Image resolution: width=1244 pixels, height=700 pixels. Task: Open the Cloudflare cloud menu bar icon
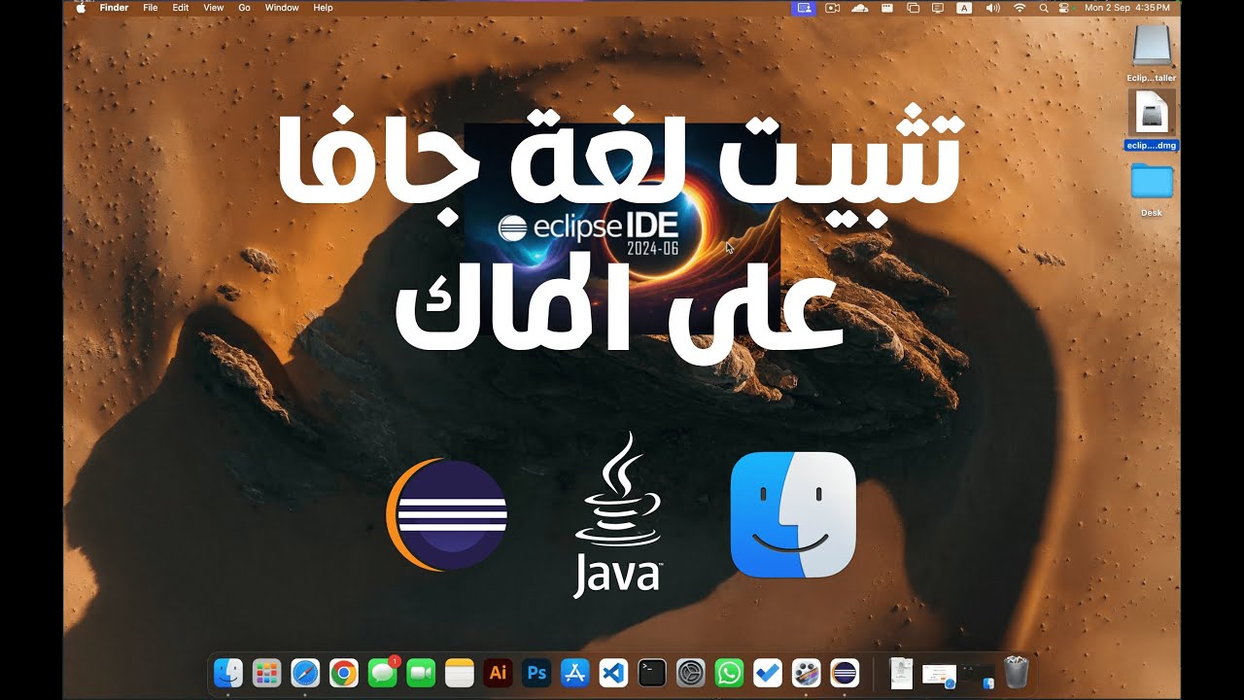859,7
